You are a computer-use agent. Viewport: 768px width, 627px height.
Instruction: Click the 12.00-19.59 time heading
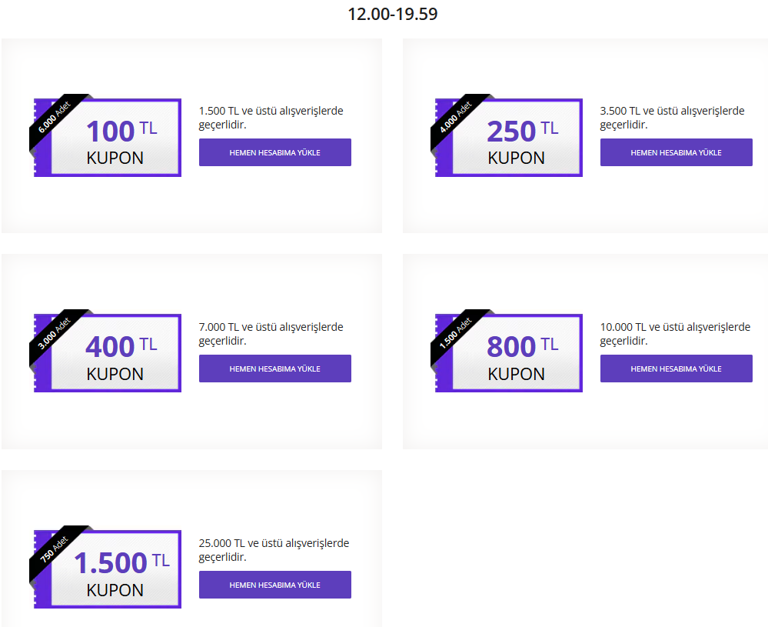point(392,14)
